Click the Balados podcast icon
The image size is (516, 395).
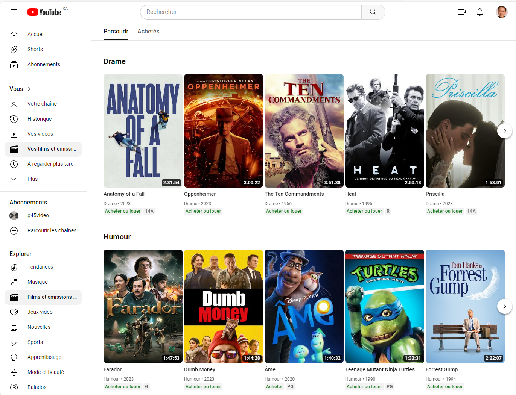tap(14, 387)
